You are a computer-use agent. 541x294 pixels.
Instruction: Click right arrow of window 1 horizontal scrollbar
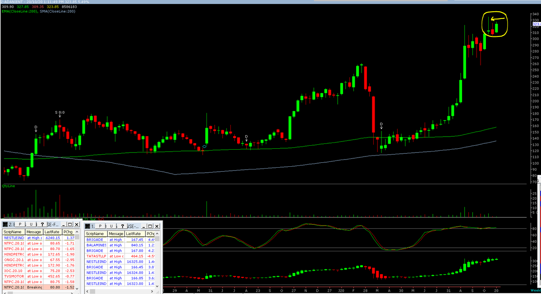(x=152, y=291)
